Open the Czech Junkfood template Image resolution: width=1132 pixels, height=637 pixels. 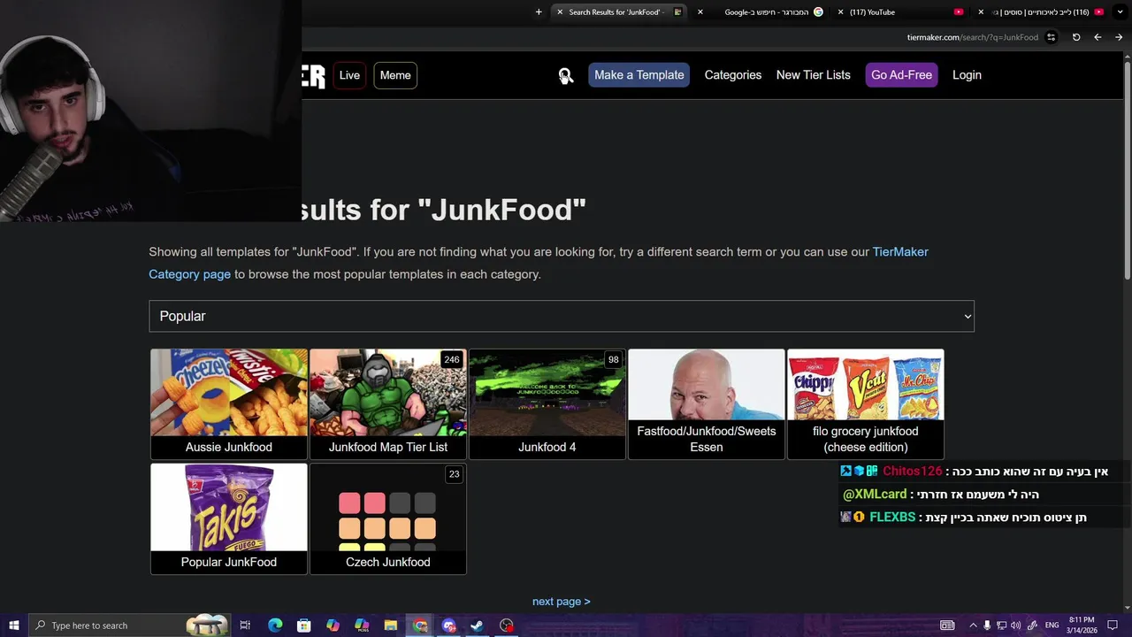pos(388,519)
